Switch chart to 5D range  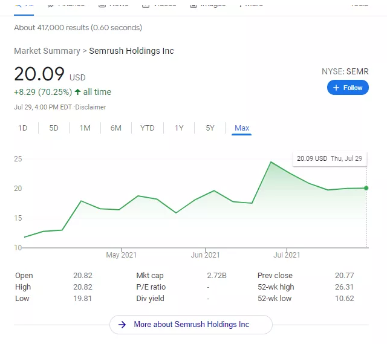(54, 128)
